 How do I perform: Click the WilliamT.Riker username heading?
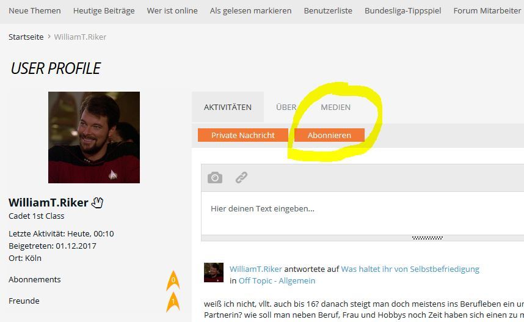(48, 203)
